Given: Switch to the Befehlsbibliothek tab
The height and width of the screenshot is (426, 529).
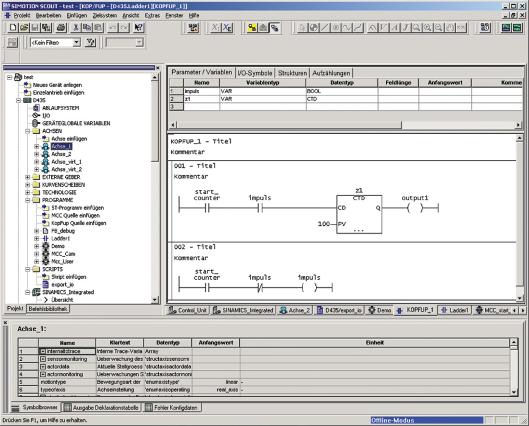Looking at the screenshot, I should pos(48,309).
